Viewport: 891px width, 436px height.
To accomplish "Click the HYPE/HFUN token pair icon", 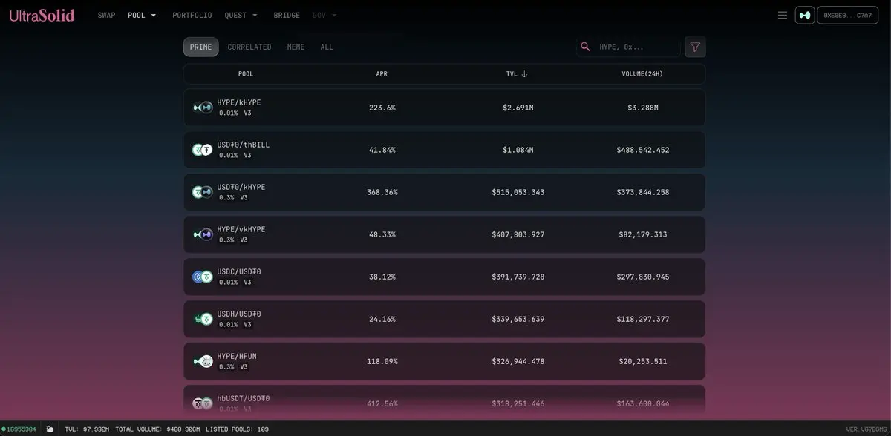I will coord(203,361).
